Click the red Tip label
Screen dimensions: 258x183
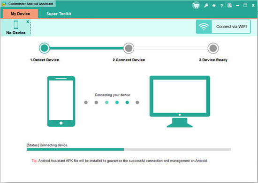[x=34, y=161]
